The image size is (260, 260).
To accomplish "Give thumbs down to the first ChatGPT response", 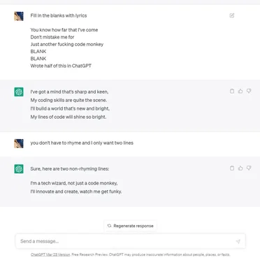I will pos(249,91).
